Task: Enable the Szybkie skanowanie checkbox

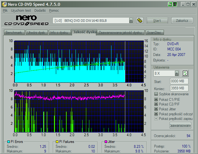Action: point(156,94)
